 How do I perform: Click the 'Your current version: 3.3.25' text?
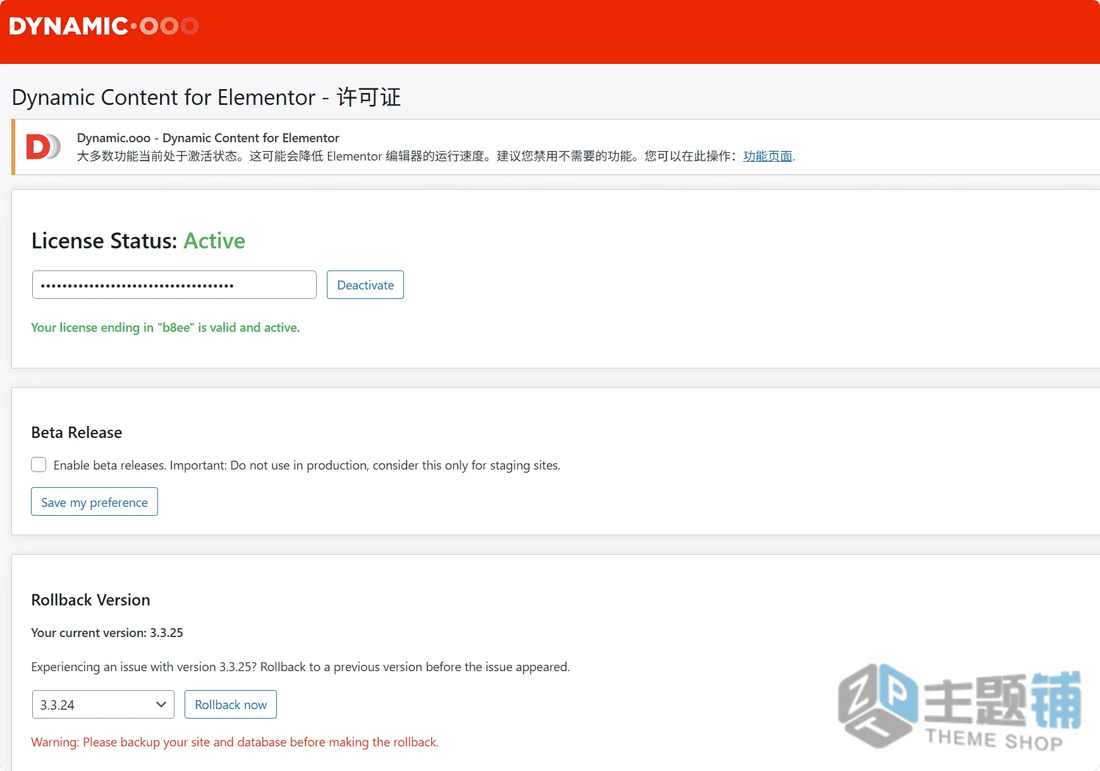(107, 633)
